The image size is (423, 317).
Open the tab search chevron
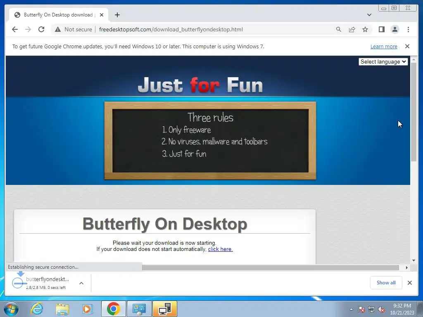click(369, 15)
